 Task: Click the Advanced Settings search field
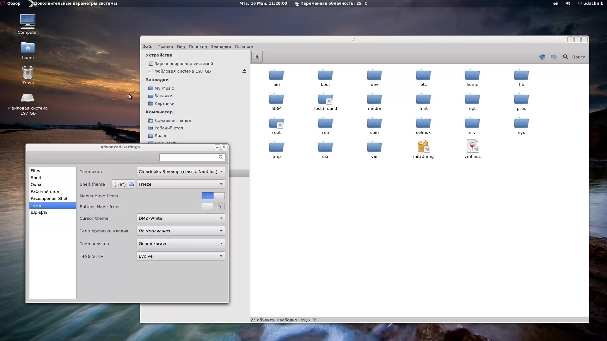pos(189,157)
